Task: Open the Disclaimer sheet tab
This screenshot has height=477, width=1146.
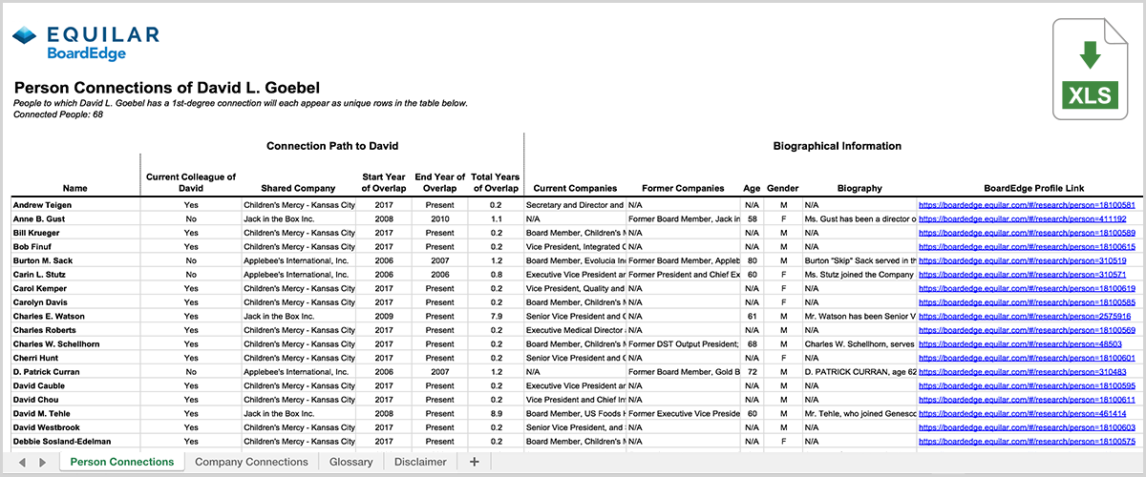Action: pos(420,462)
